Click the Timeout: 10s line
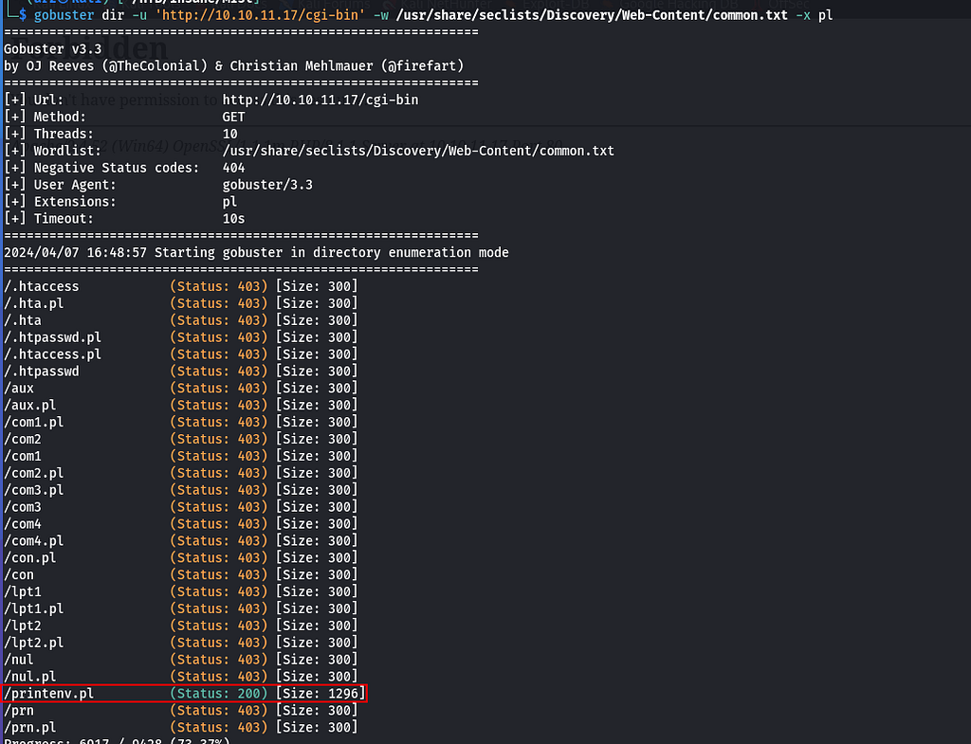This screenshot has height=744, width=971. [x=124, y=219]
